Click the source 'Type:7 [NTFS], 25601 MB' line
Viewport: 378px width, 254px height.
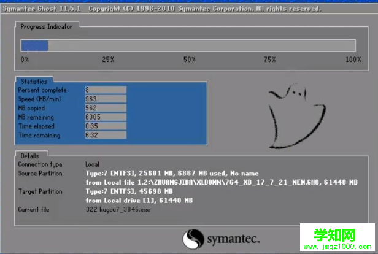(172, 173)
